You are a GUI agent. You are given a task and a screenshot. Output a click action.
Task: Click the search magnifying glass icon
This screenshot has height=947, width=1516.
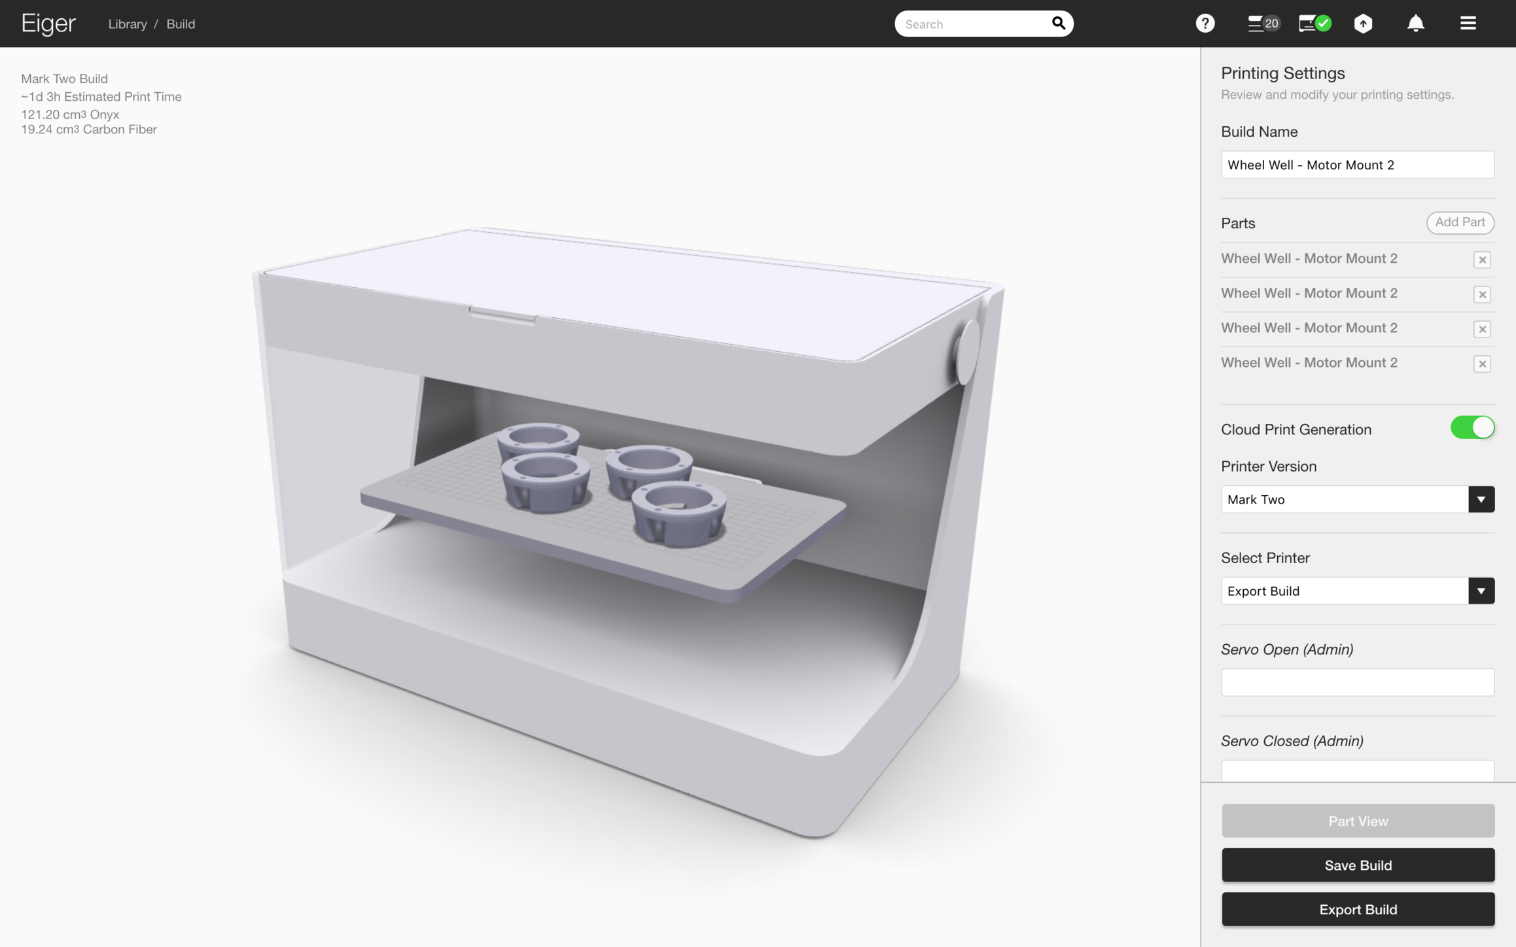pyautogui.click(x=1057, y=23)
